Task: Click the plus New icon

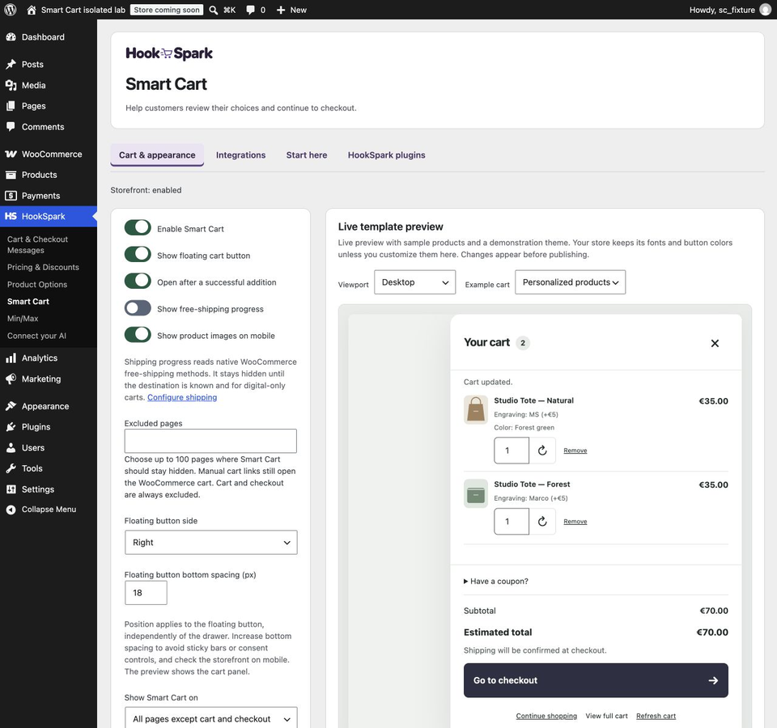Action: coord(281,10)
